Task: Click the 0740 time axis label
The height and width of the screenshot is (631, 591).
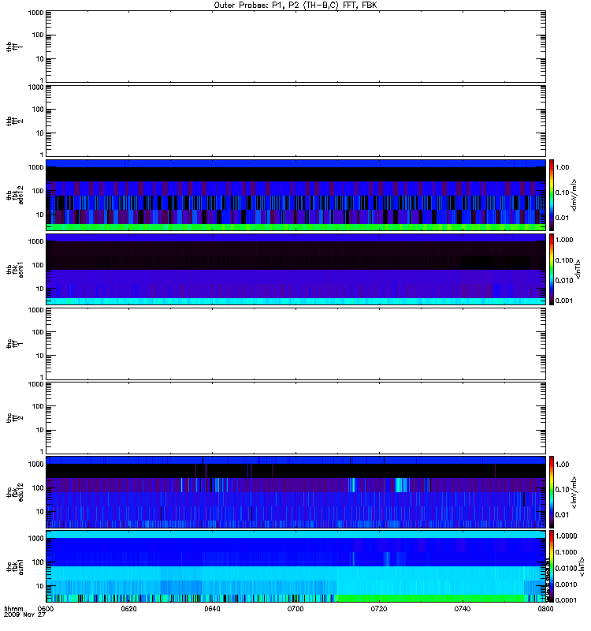Action: click(463, 609)
